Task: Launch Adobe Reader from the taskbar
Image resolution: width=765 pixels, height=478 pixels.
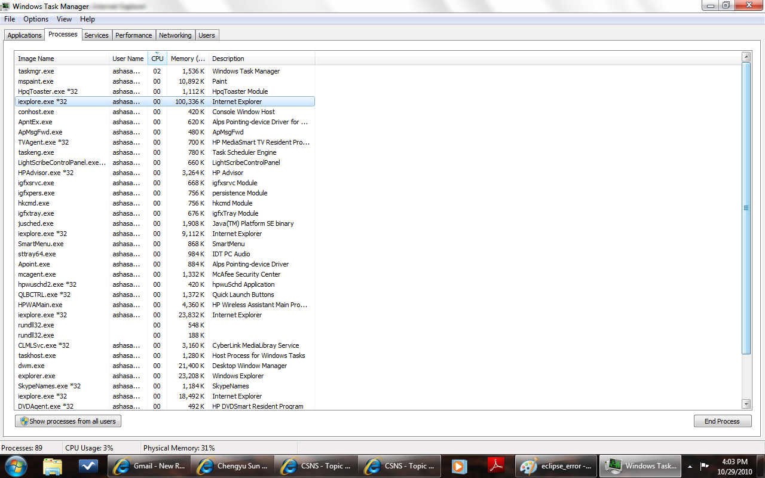Action: click(496, 466)
